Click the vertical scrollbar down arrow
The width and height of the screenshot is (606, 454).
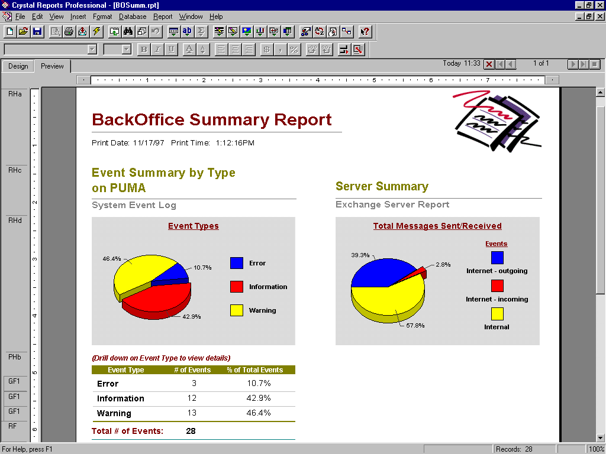[x=600, y=438]
